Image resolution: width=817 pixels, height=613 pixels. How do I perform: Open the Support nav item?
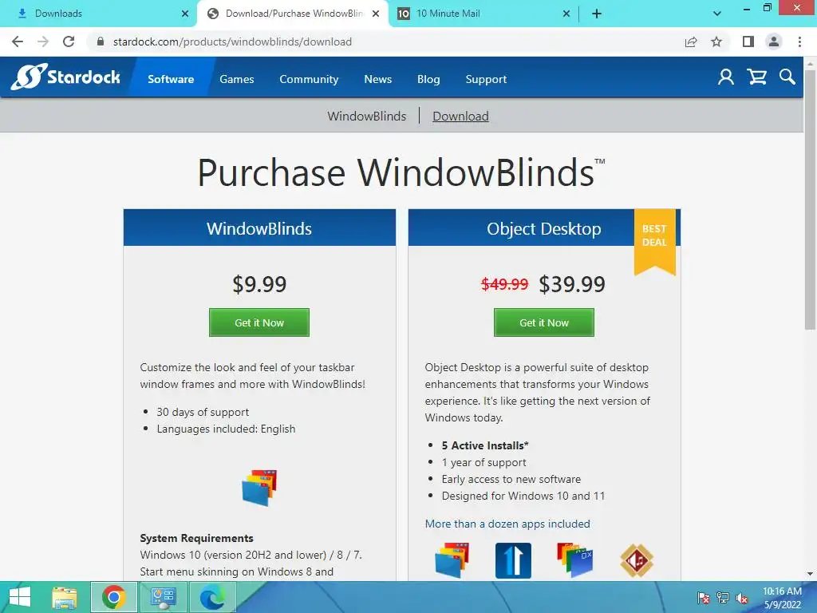click(486, 79)
